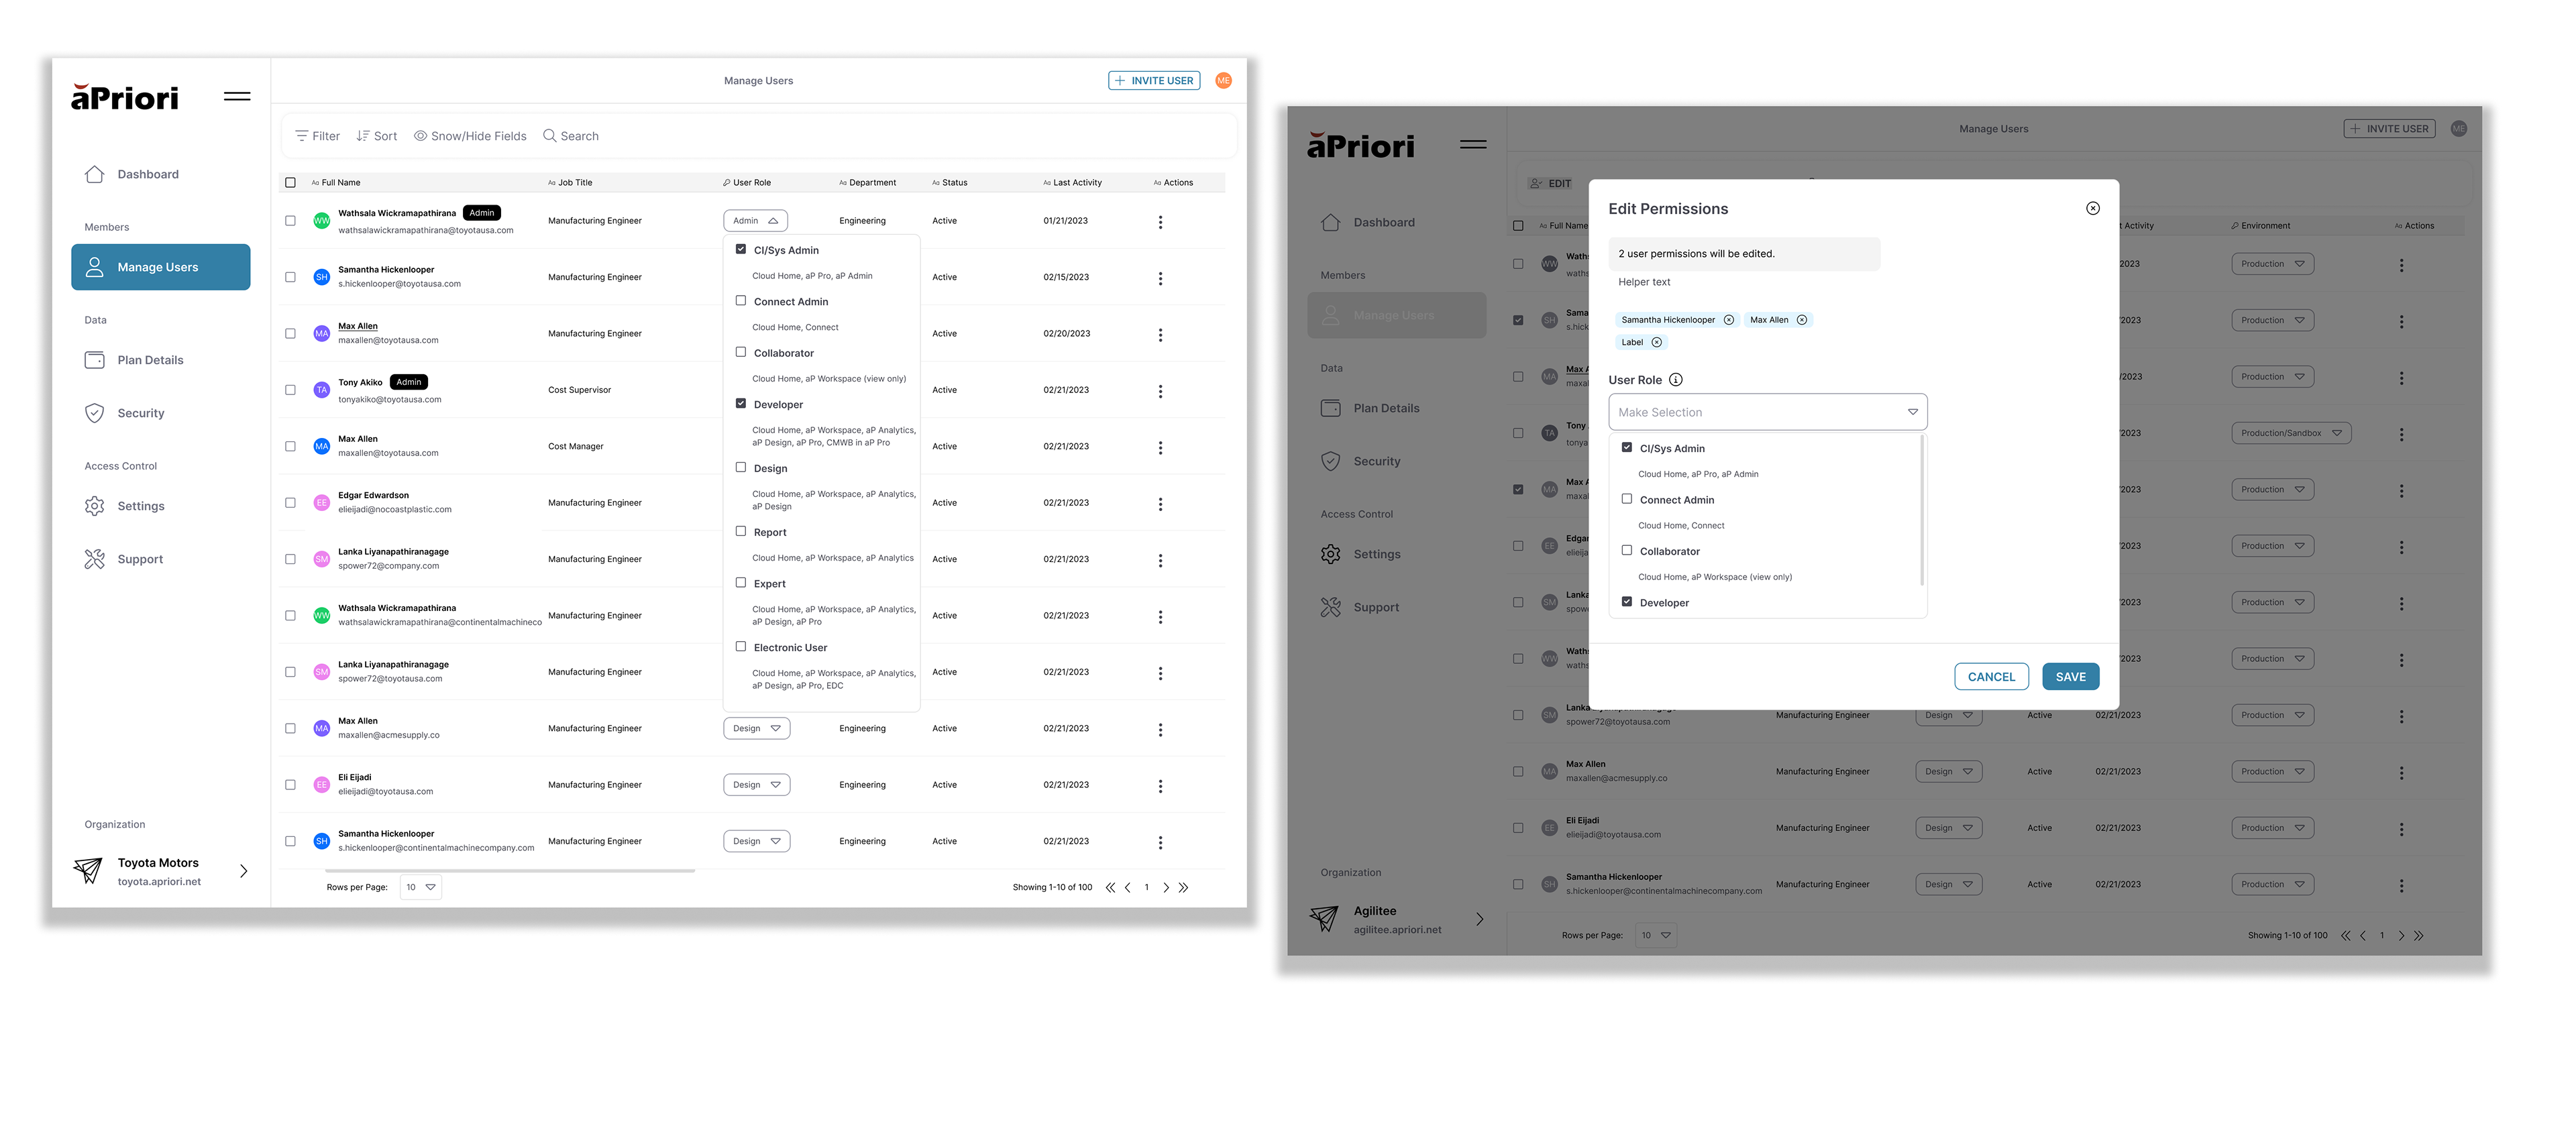Screen dimensions: 2576x1124
Task: Expand the Agilitee organization chevron
Action: [x=1479, y=919]
